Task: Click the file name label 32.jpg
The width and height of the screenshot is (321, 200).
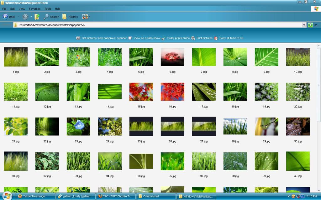Action: [x=47, y=176]
